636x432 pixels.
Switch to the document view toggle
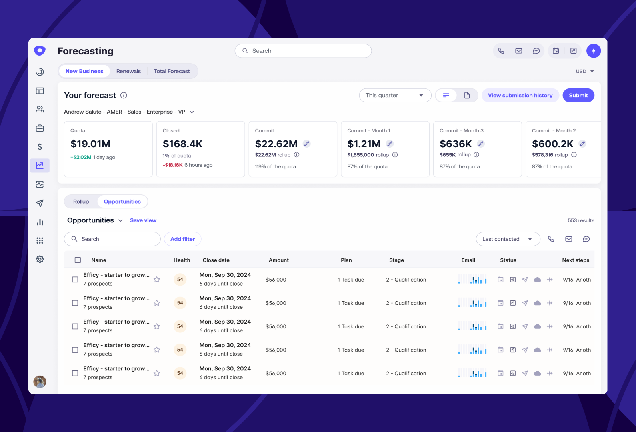point(467,95)
